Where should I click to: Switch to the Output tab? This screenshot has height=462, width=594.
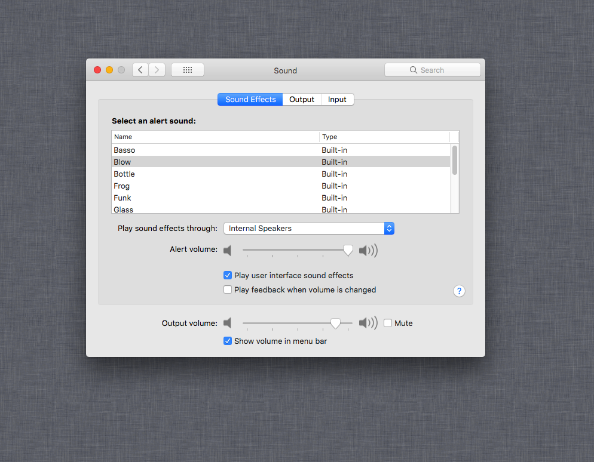click(x=302, y=100)
